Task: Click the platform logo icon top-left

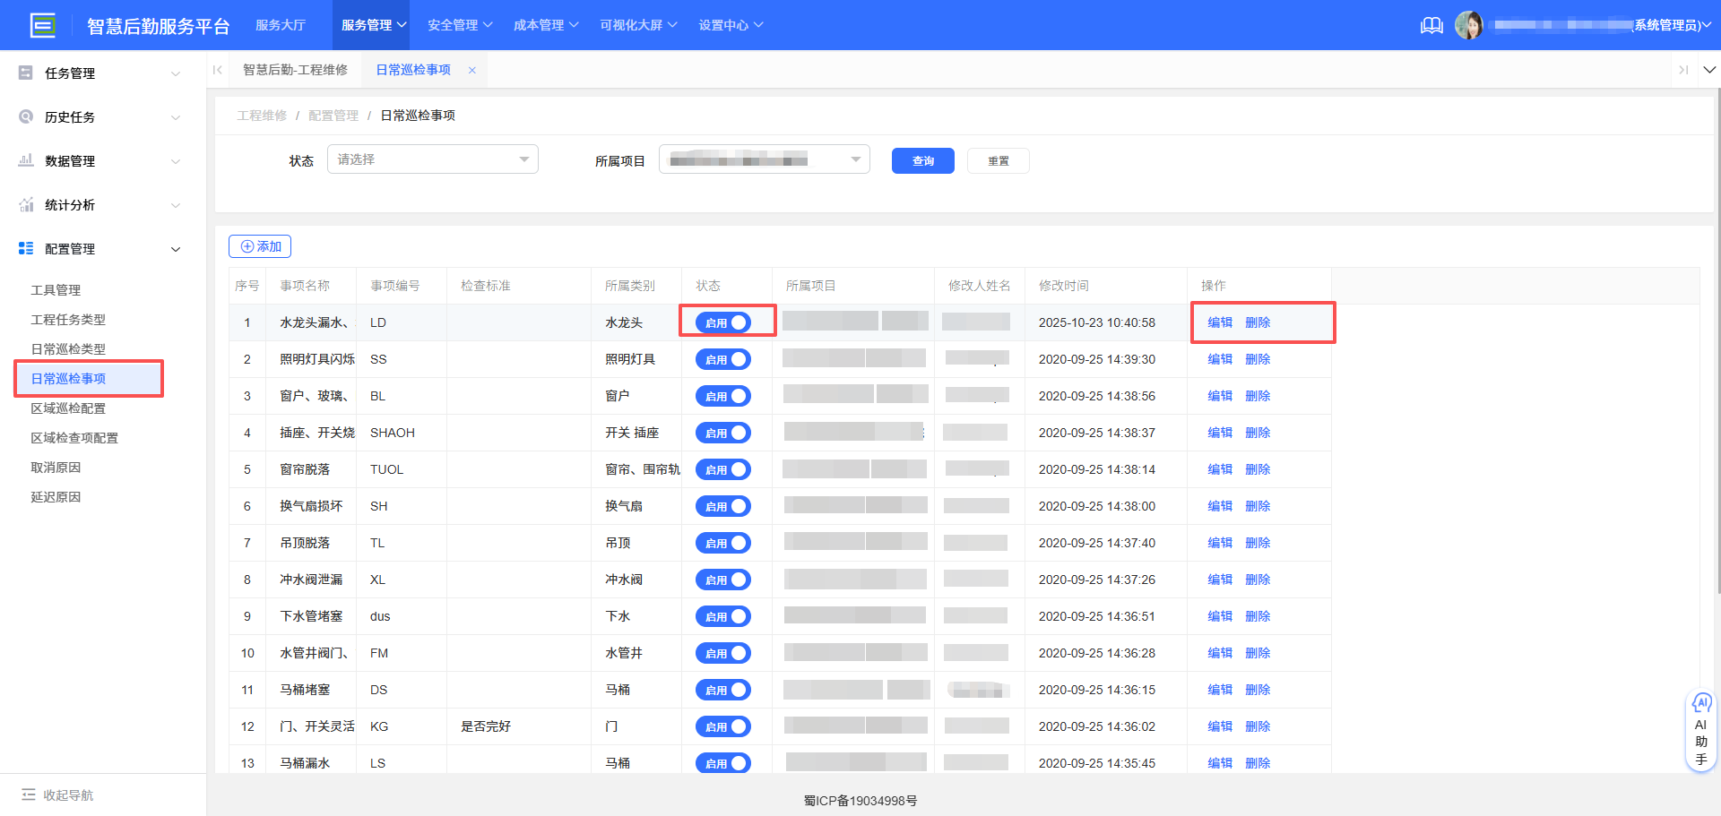Action: tap(42, 24)
